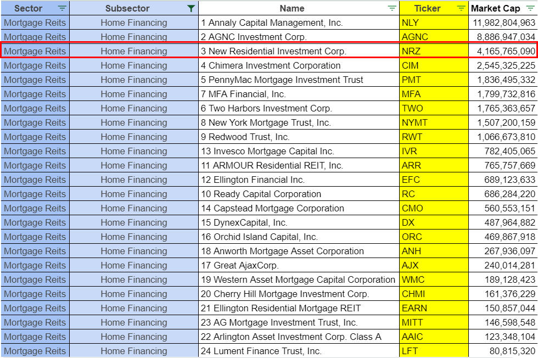Select the ORC ticker cell

tap(434, 237)
